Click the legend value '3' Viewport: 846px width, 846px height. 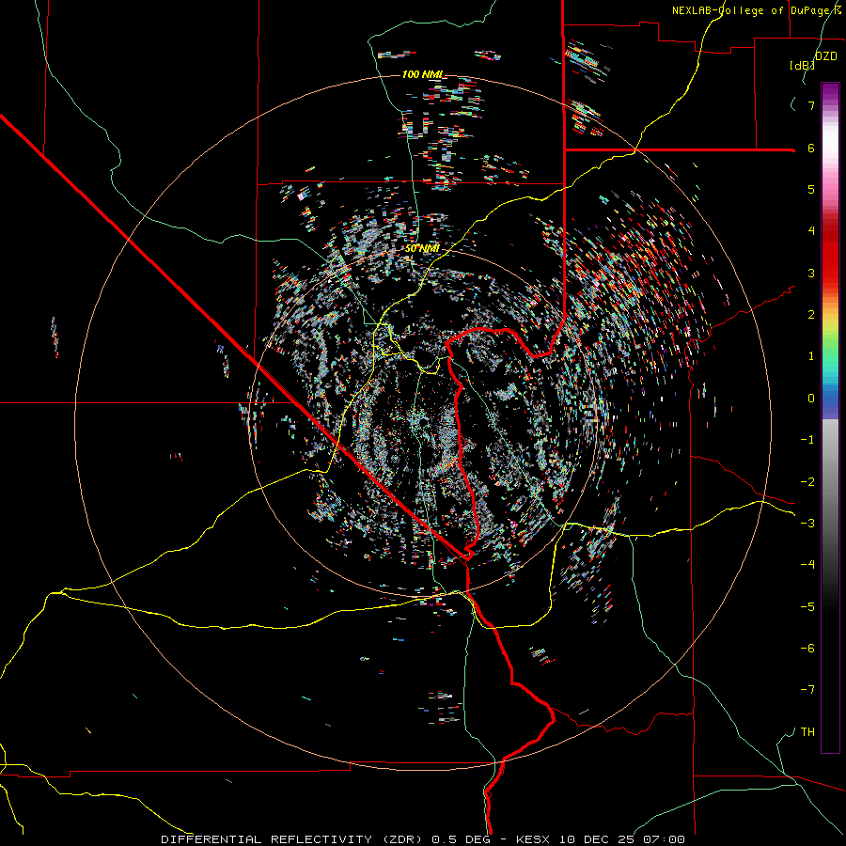(811, 273)
